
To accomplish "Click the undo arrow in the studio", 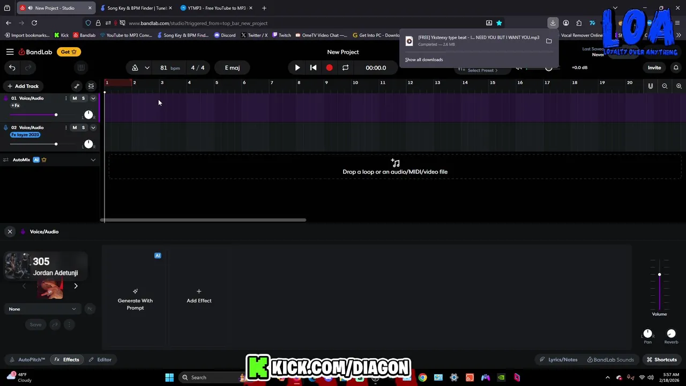I will click(12, 68).
